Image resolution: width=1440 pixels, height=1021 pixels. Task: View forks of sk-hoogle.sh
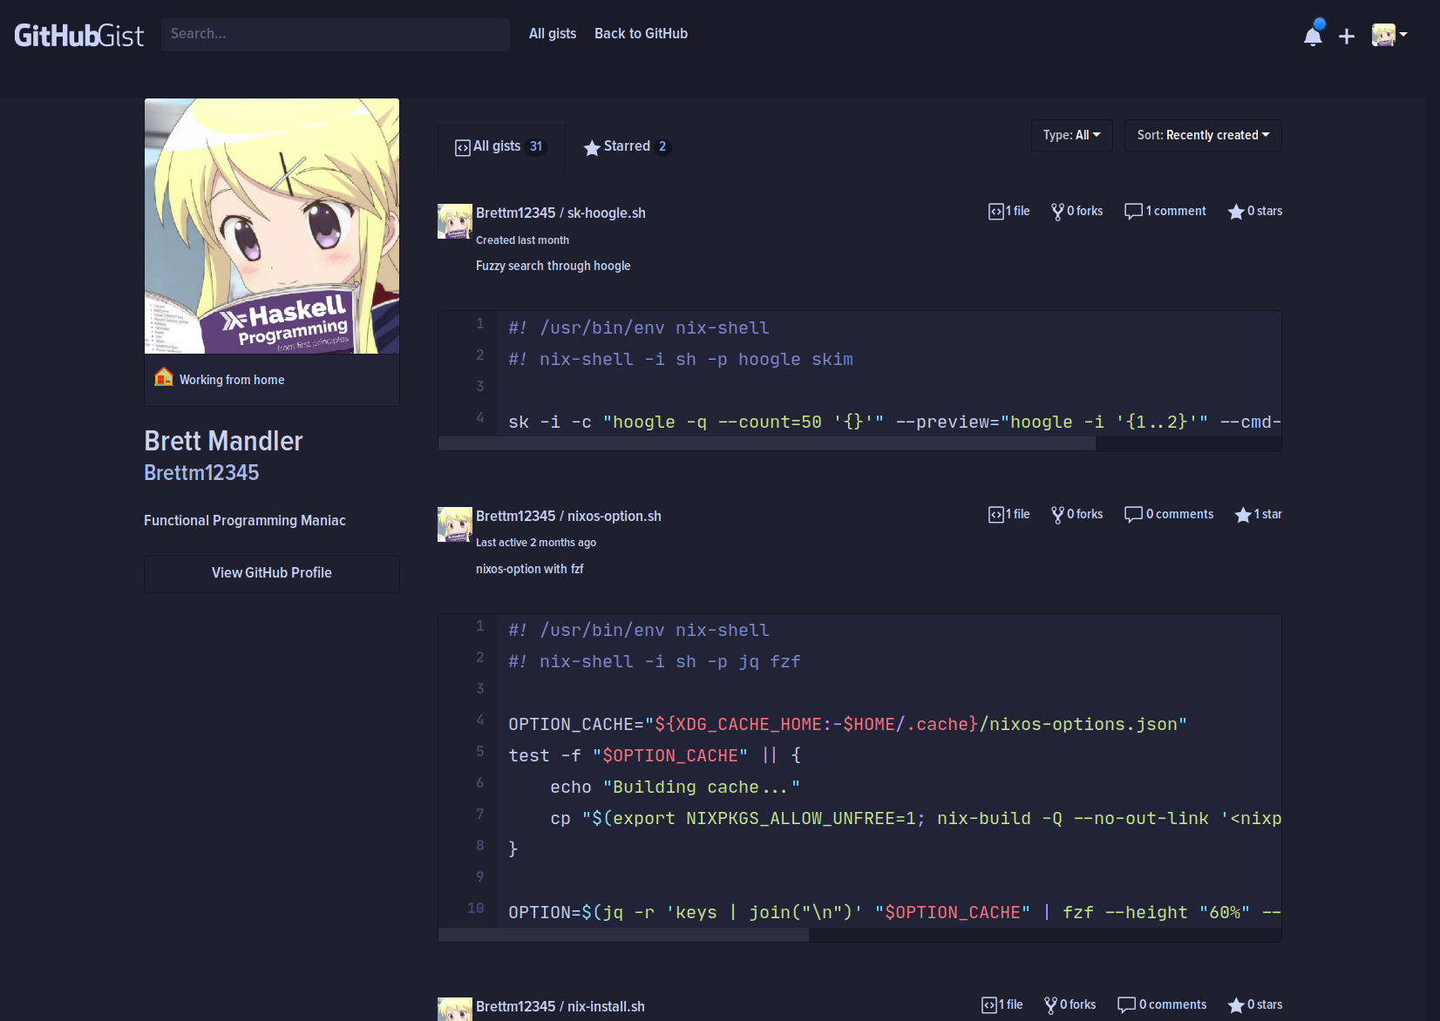click(1077, 211)
